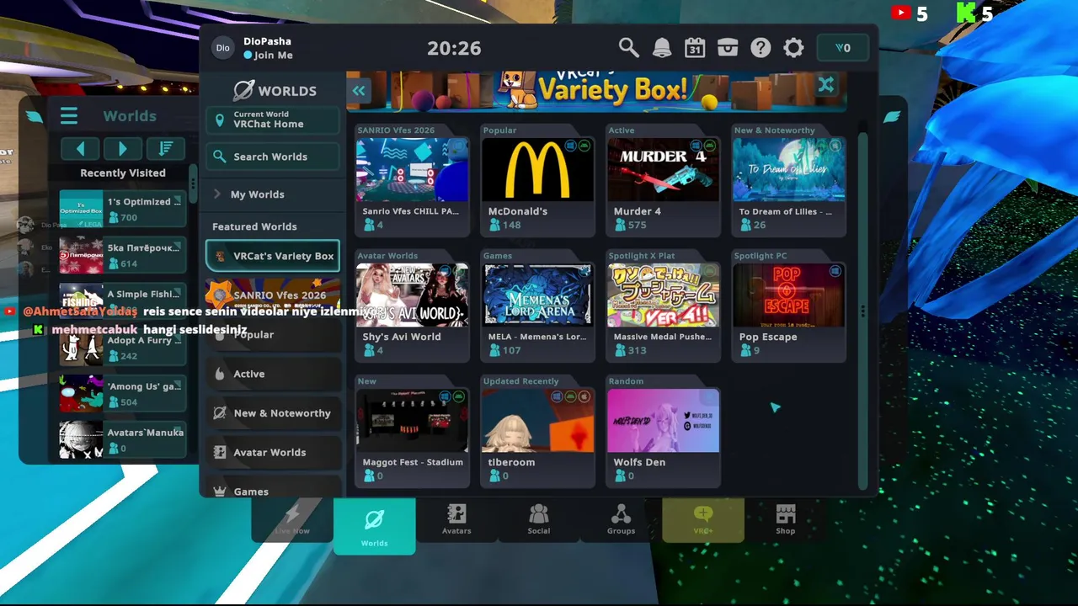Open 1's Optimized recently visited world
Image resolution: width=1078 pixels, height=606 pixels.
[x=123, y=209]
